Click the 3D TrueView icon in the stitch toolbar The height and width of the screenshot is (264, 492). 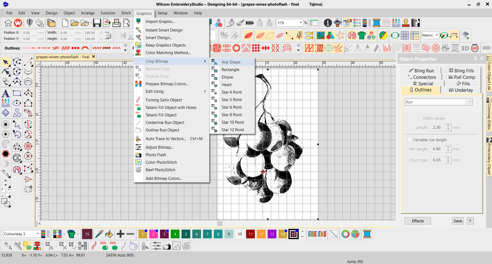pyautogui.click(x=464, y=48)
